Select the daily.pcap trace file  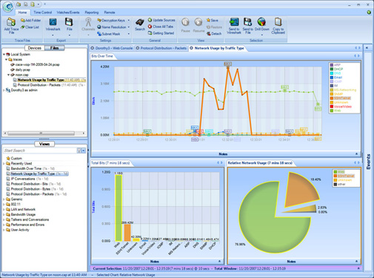click(23, 70)
